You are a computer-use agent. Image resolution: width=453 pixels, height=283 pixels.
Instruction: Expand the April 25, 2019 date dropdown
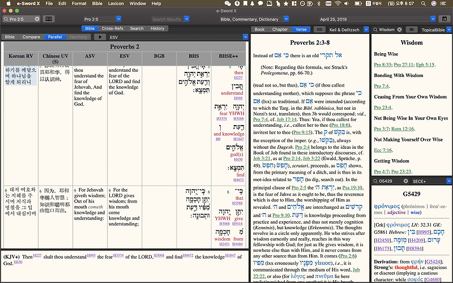tap(433, 19)
